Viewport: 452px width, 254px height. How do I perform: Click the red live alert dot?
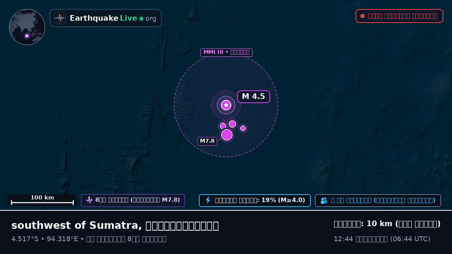[x=362, y=16]
